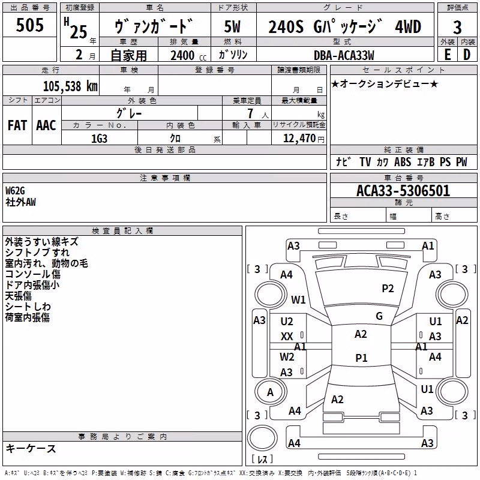Click grade 240S Gパッケージ 4WD
Viewport: 480px width, 480px height.
[x=344, y=26]
